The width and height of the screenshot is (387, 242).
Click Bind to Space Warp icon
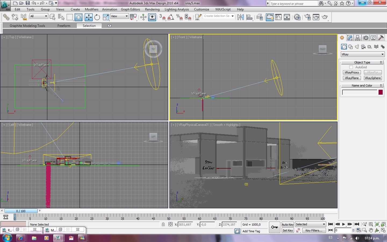24,17
